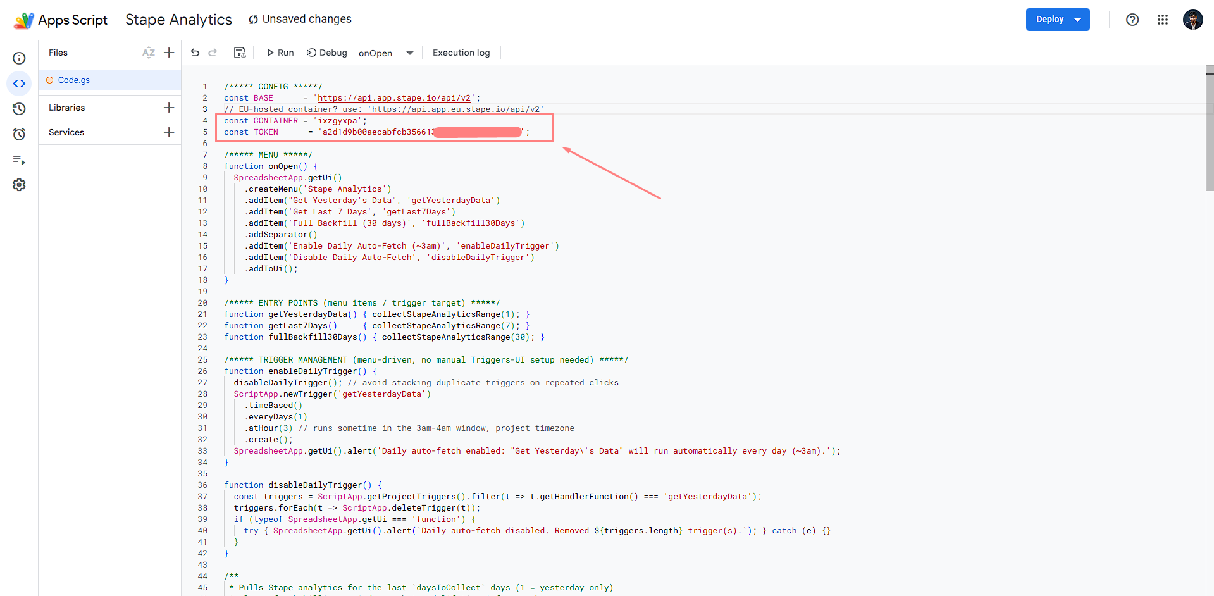Screen dimensions: 1214x596
Task: Click the getYesterdayData function declaration line
Action: point(377,314)
